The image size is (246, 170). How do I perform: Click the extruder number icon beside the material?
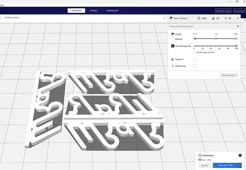pos(1,18)
